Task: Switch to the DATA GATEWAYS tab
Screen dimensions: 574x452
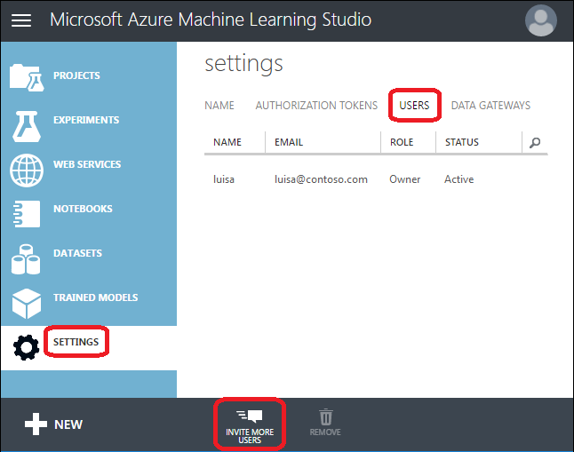Action: coord(490,106)
